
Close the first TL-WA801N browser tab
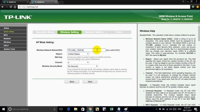[28, 2]
